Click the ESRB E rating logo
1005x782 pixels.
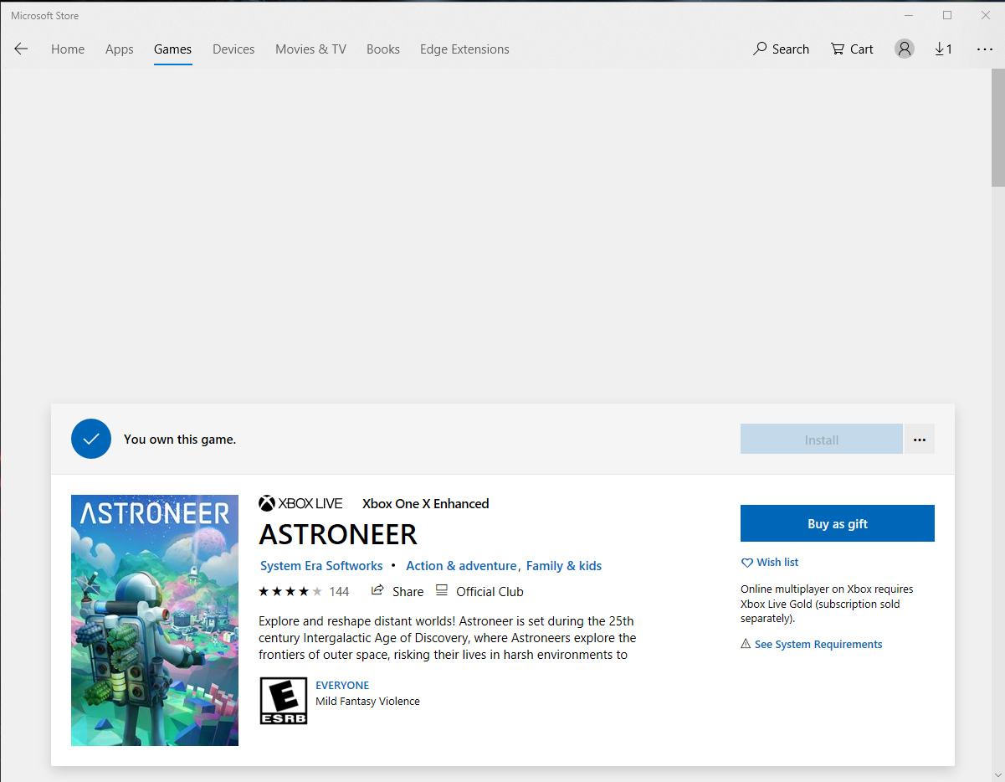284,701
